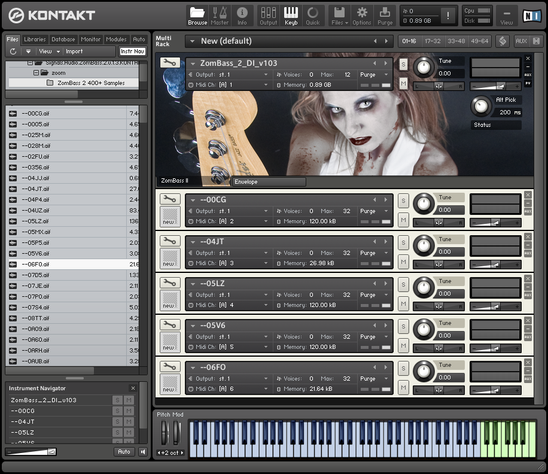The image size is (548, 474).
Task: Shift keyboard octave up arrow
Action: (x=182, y=452)
